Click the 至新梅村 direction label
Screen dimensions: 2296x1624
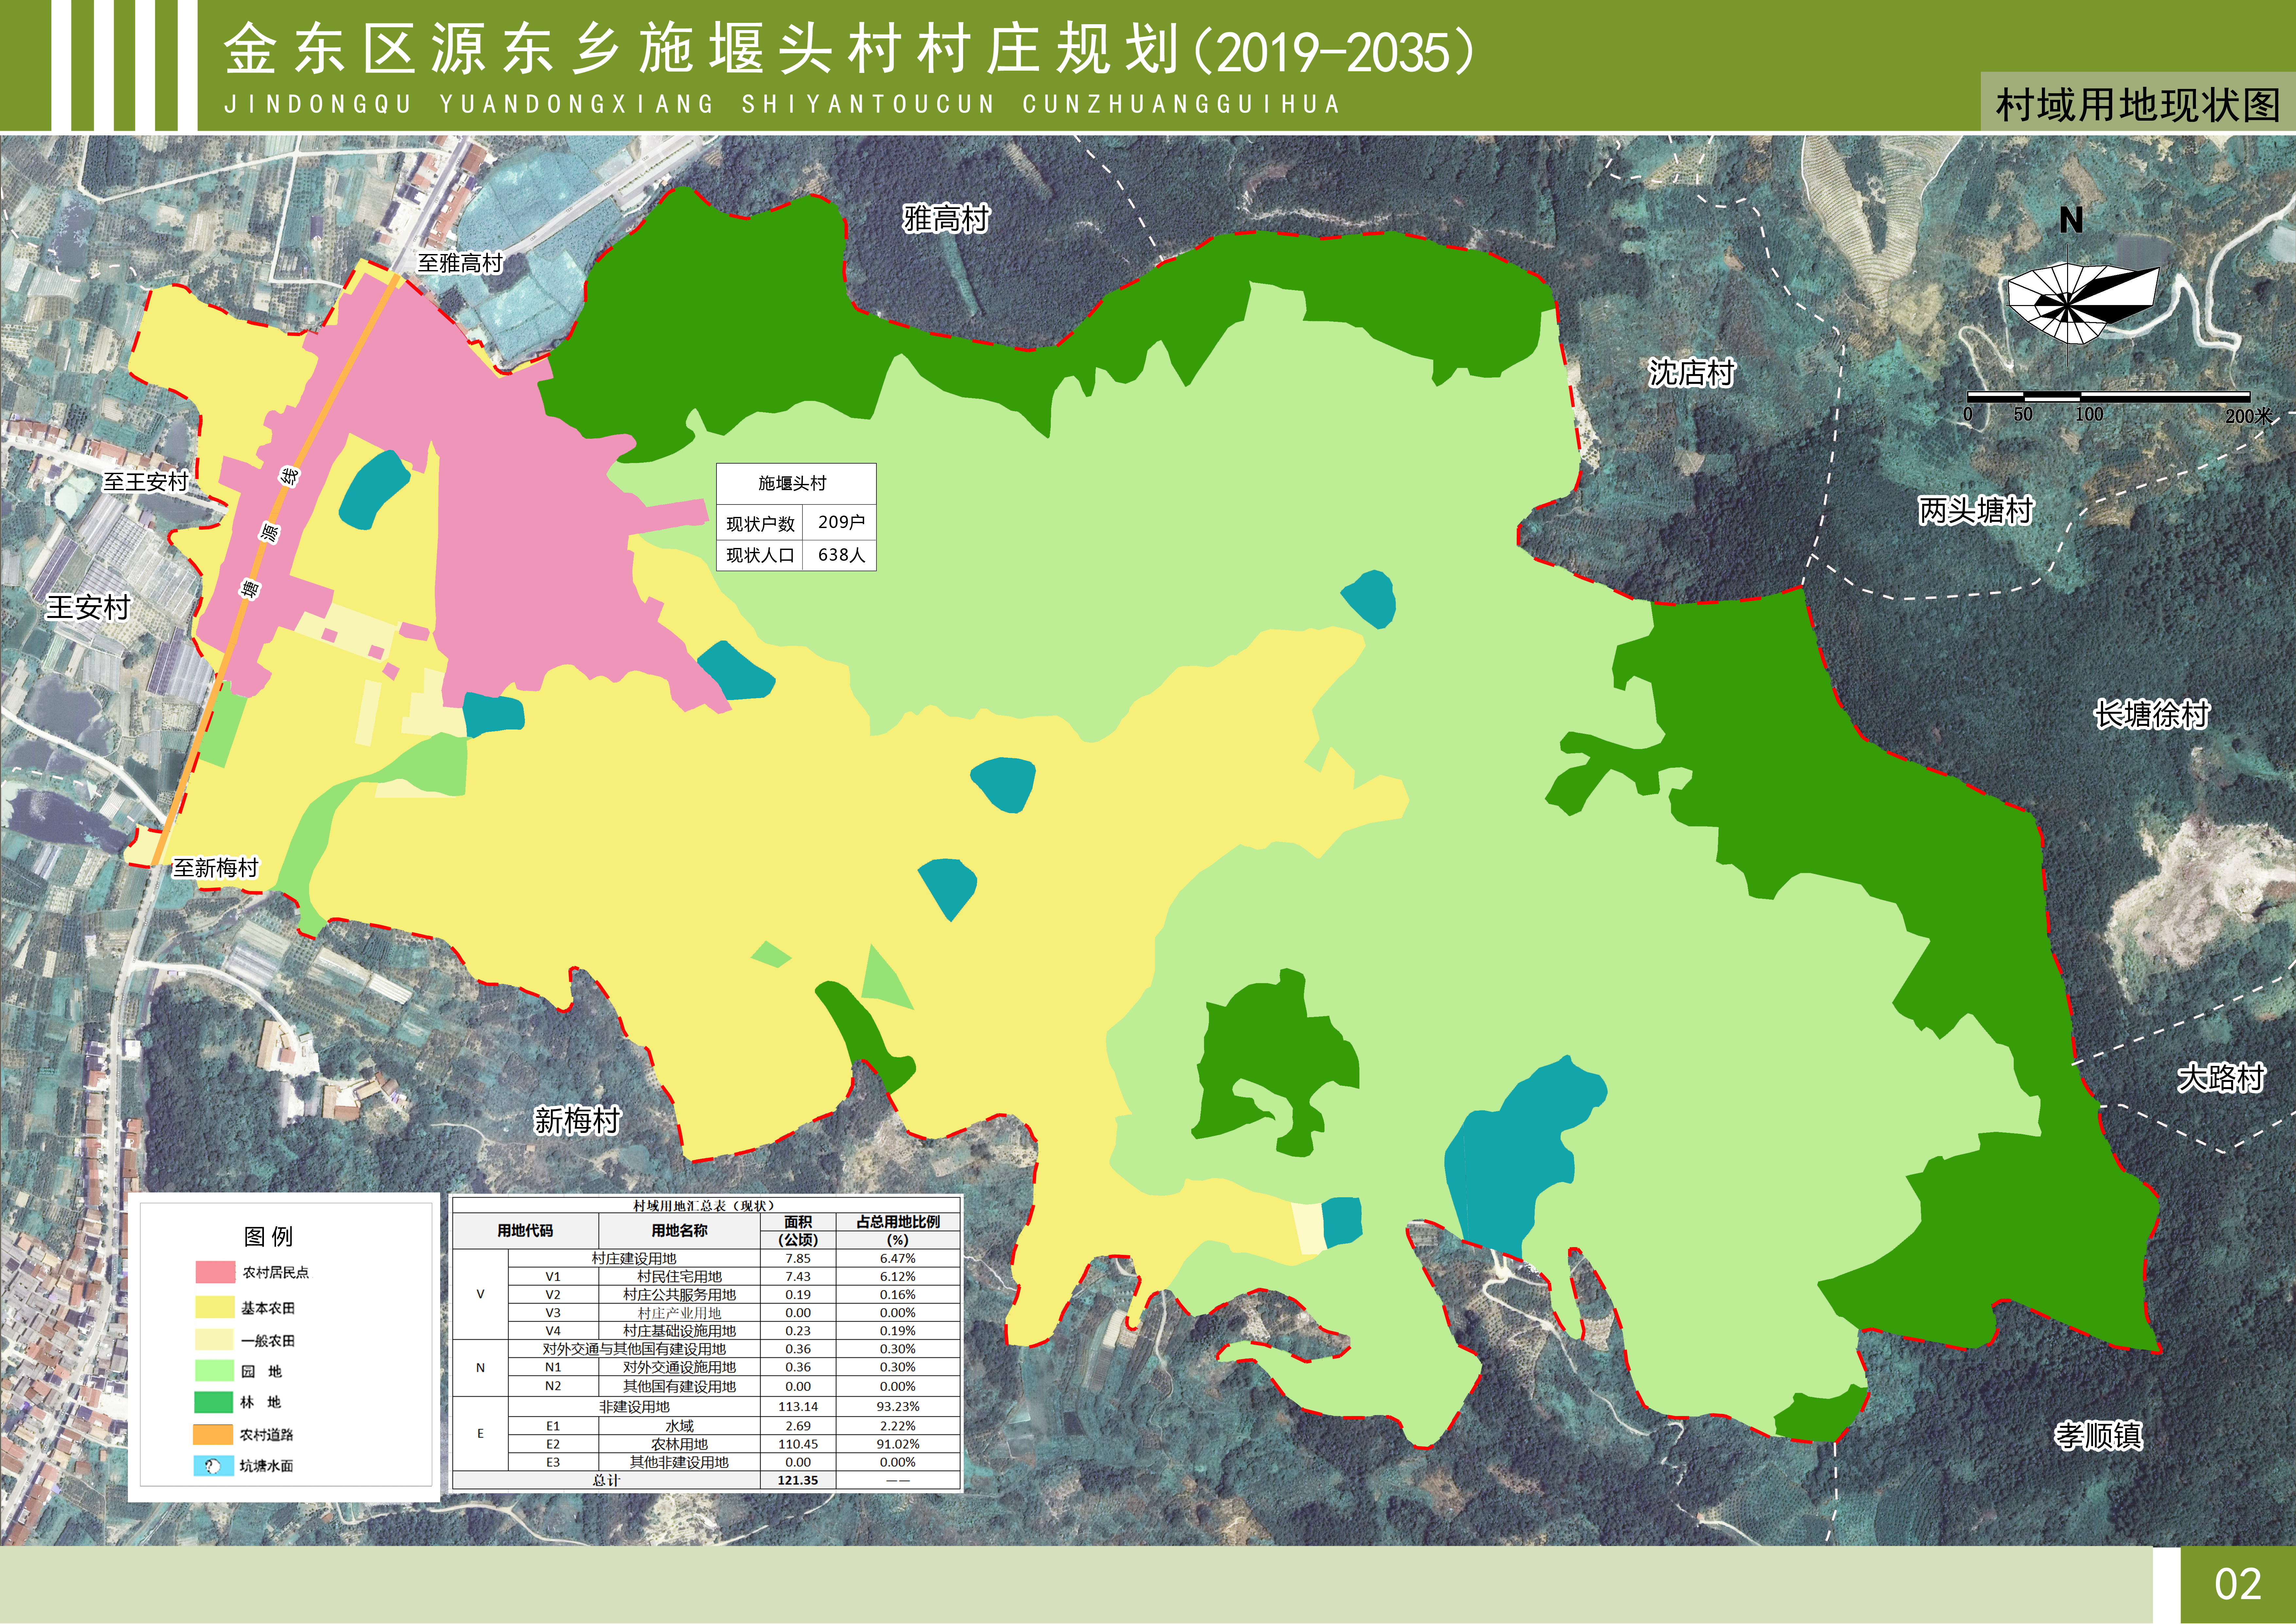[216, 868]
